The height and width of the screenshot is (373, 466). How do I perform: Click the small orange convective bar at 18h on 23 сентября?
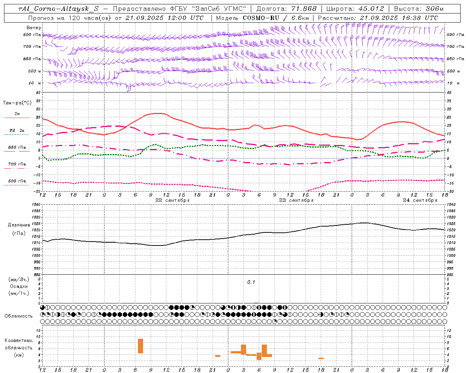321,358
